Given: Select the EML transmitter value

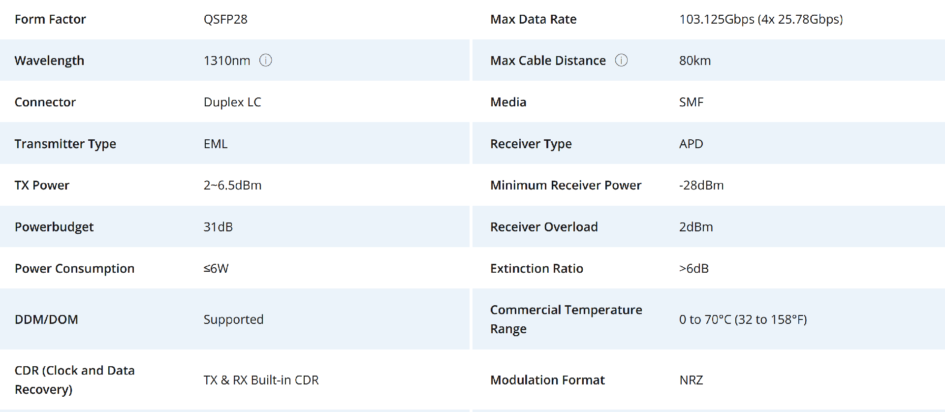Looking at the screenshot, I should [x=216, y=144].
